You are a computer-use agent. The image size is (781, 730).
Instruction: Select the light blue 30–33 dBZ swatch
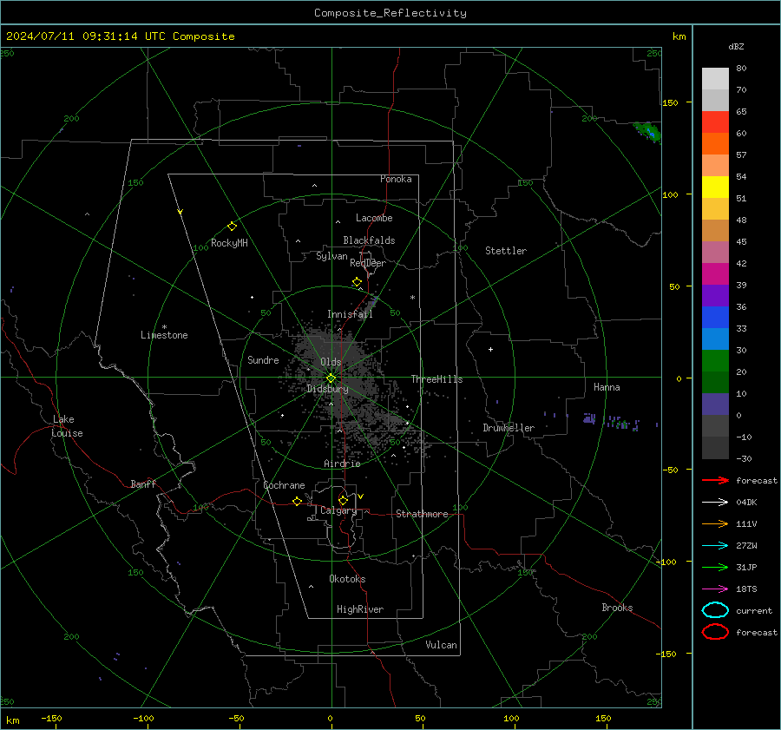715,339
